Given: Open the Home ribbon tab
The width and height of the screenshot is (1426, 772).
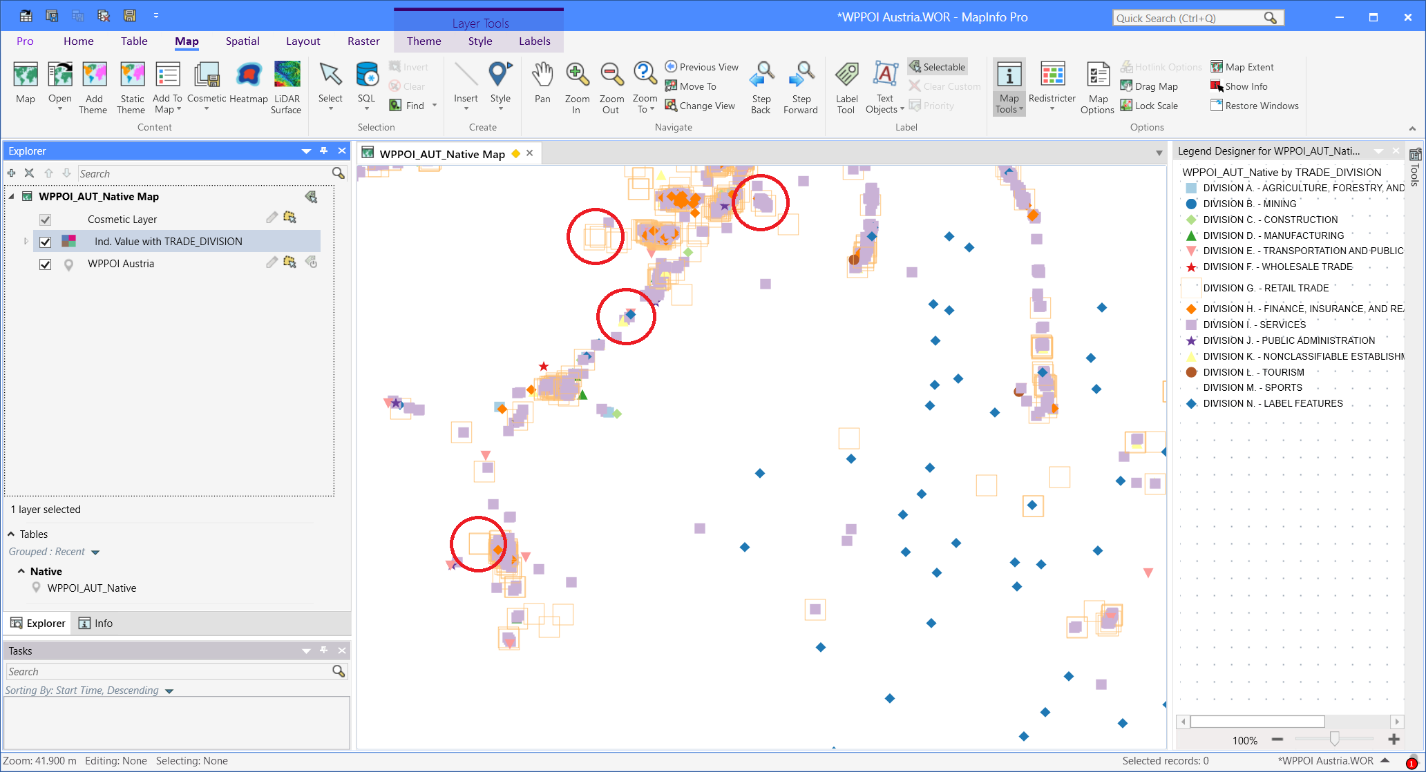Looking at the screenshot, I should click(78, 41).
